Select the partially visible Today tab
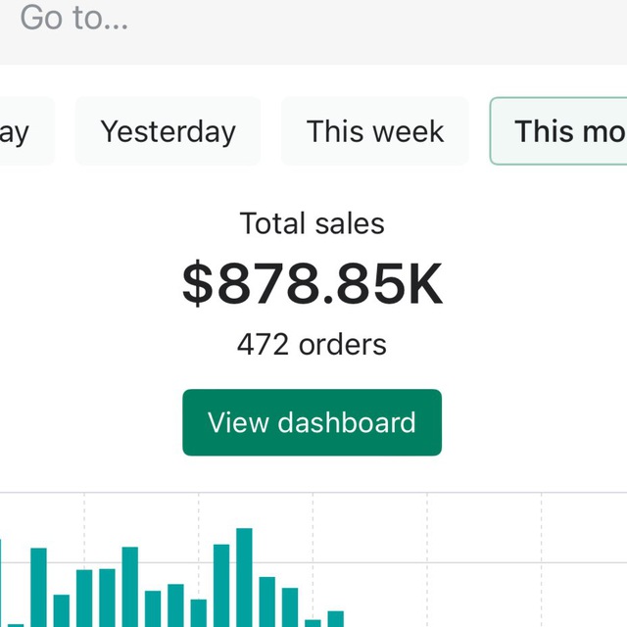627x627 pixels. click(26, 130)
